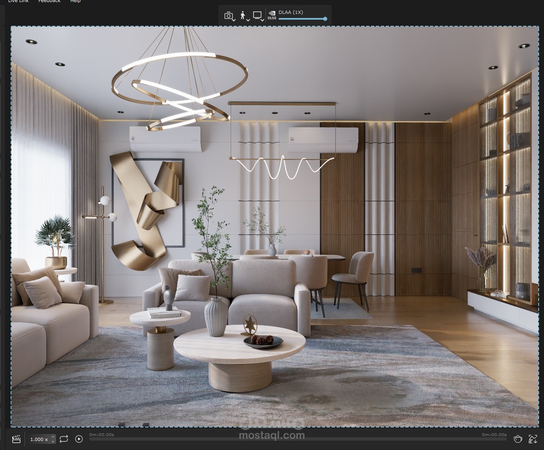Open the Live Link menu
Screen dimensions: 544x450
click(x=18, y=1)
